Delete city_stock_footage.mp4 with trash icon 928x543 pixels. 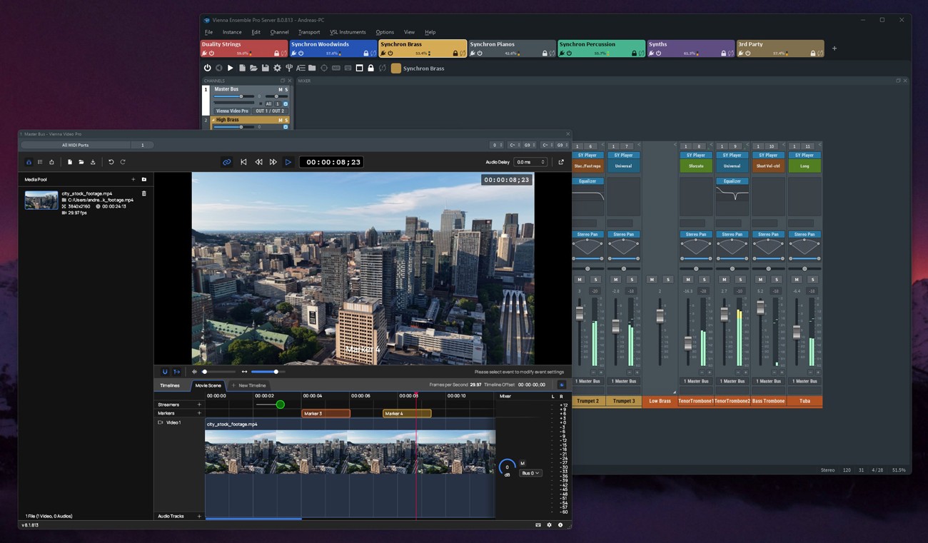pos(143,193)
